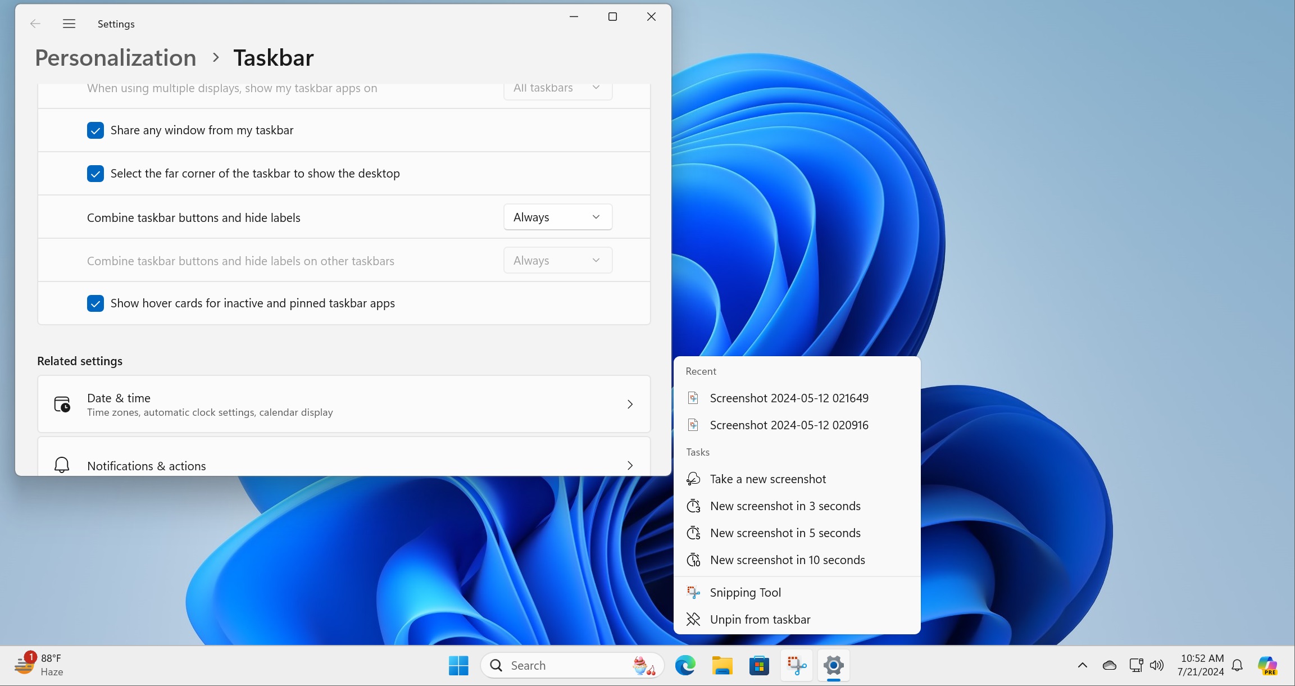Select Take a new screenshot from jump list
The image size is (1295, 686).
click(x=767, y=479)
